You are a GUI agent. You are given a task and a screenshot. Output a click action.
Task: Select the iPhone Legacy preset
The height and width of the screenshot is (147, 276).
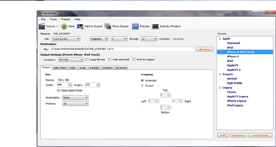237,101
